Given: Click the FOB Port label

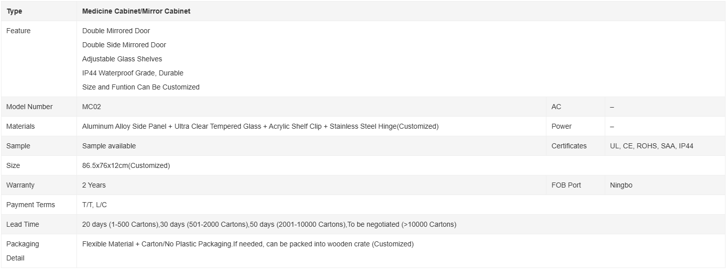Looking at the screenshot, I should 566,185.
